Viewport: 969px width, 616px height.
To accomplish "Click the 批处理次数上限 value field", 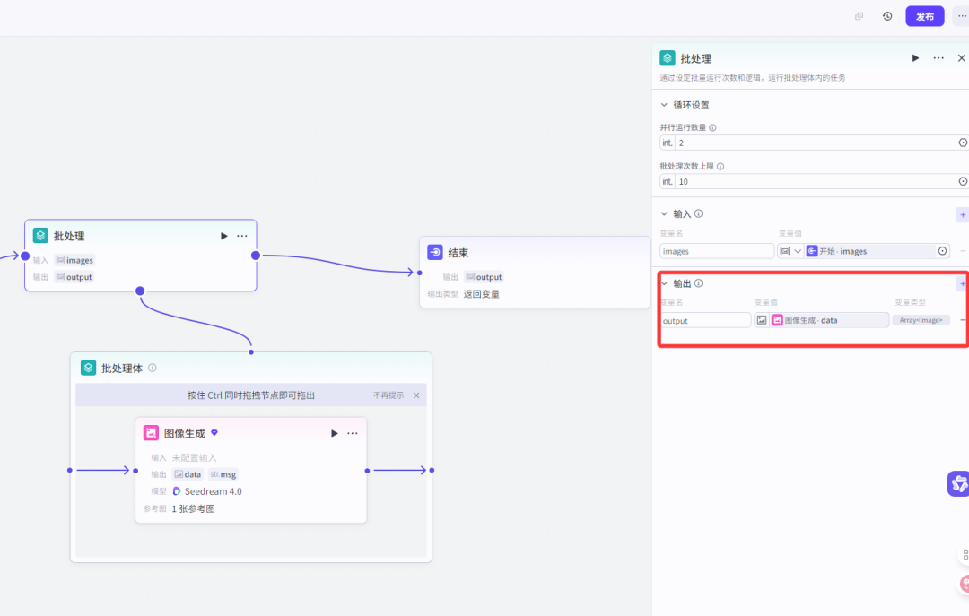I will click(815, 181).
